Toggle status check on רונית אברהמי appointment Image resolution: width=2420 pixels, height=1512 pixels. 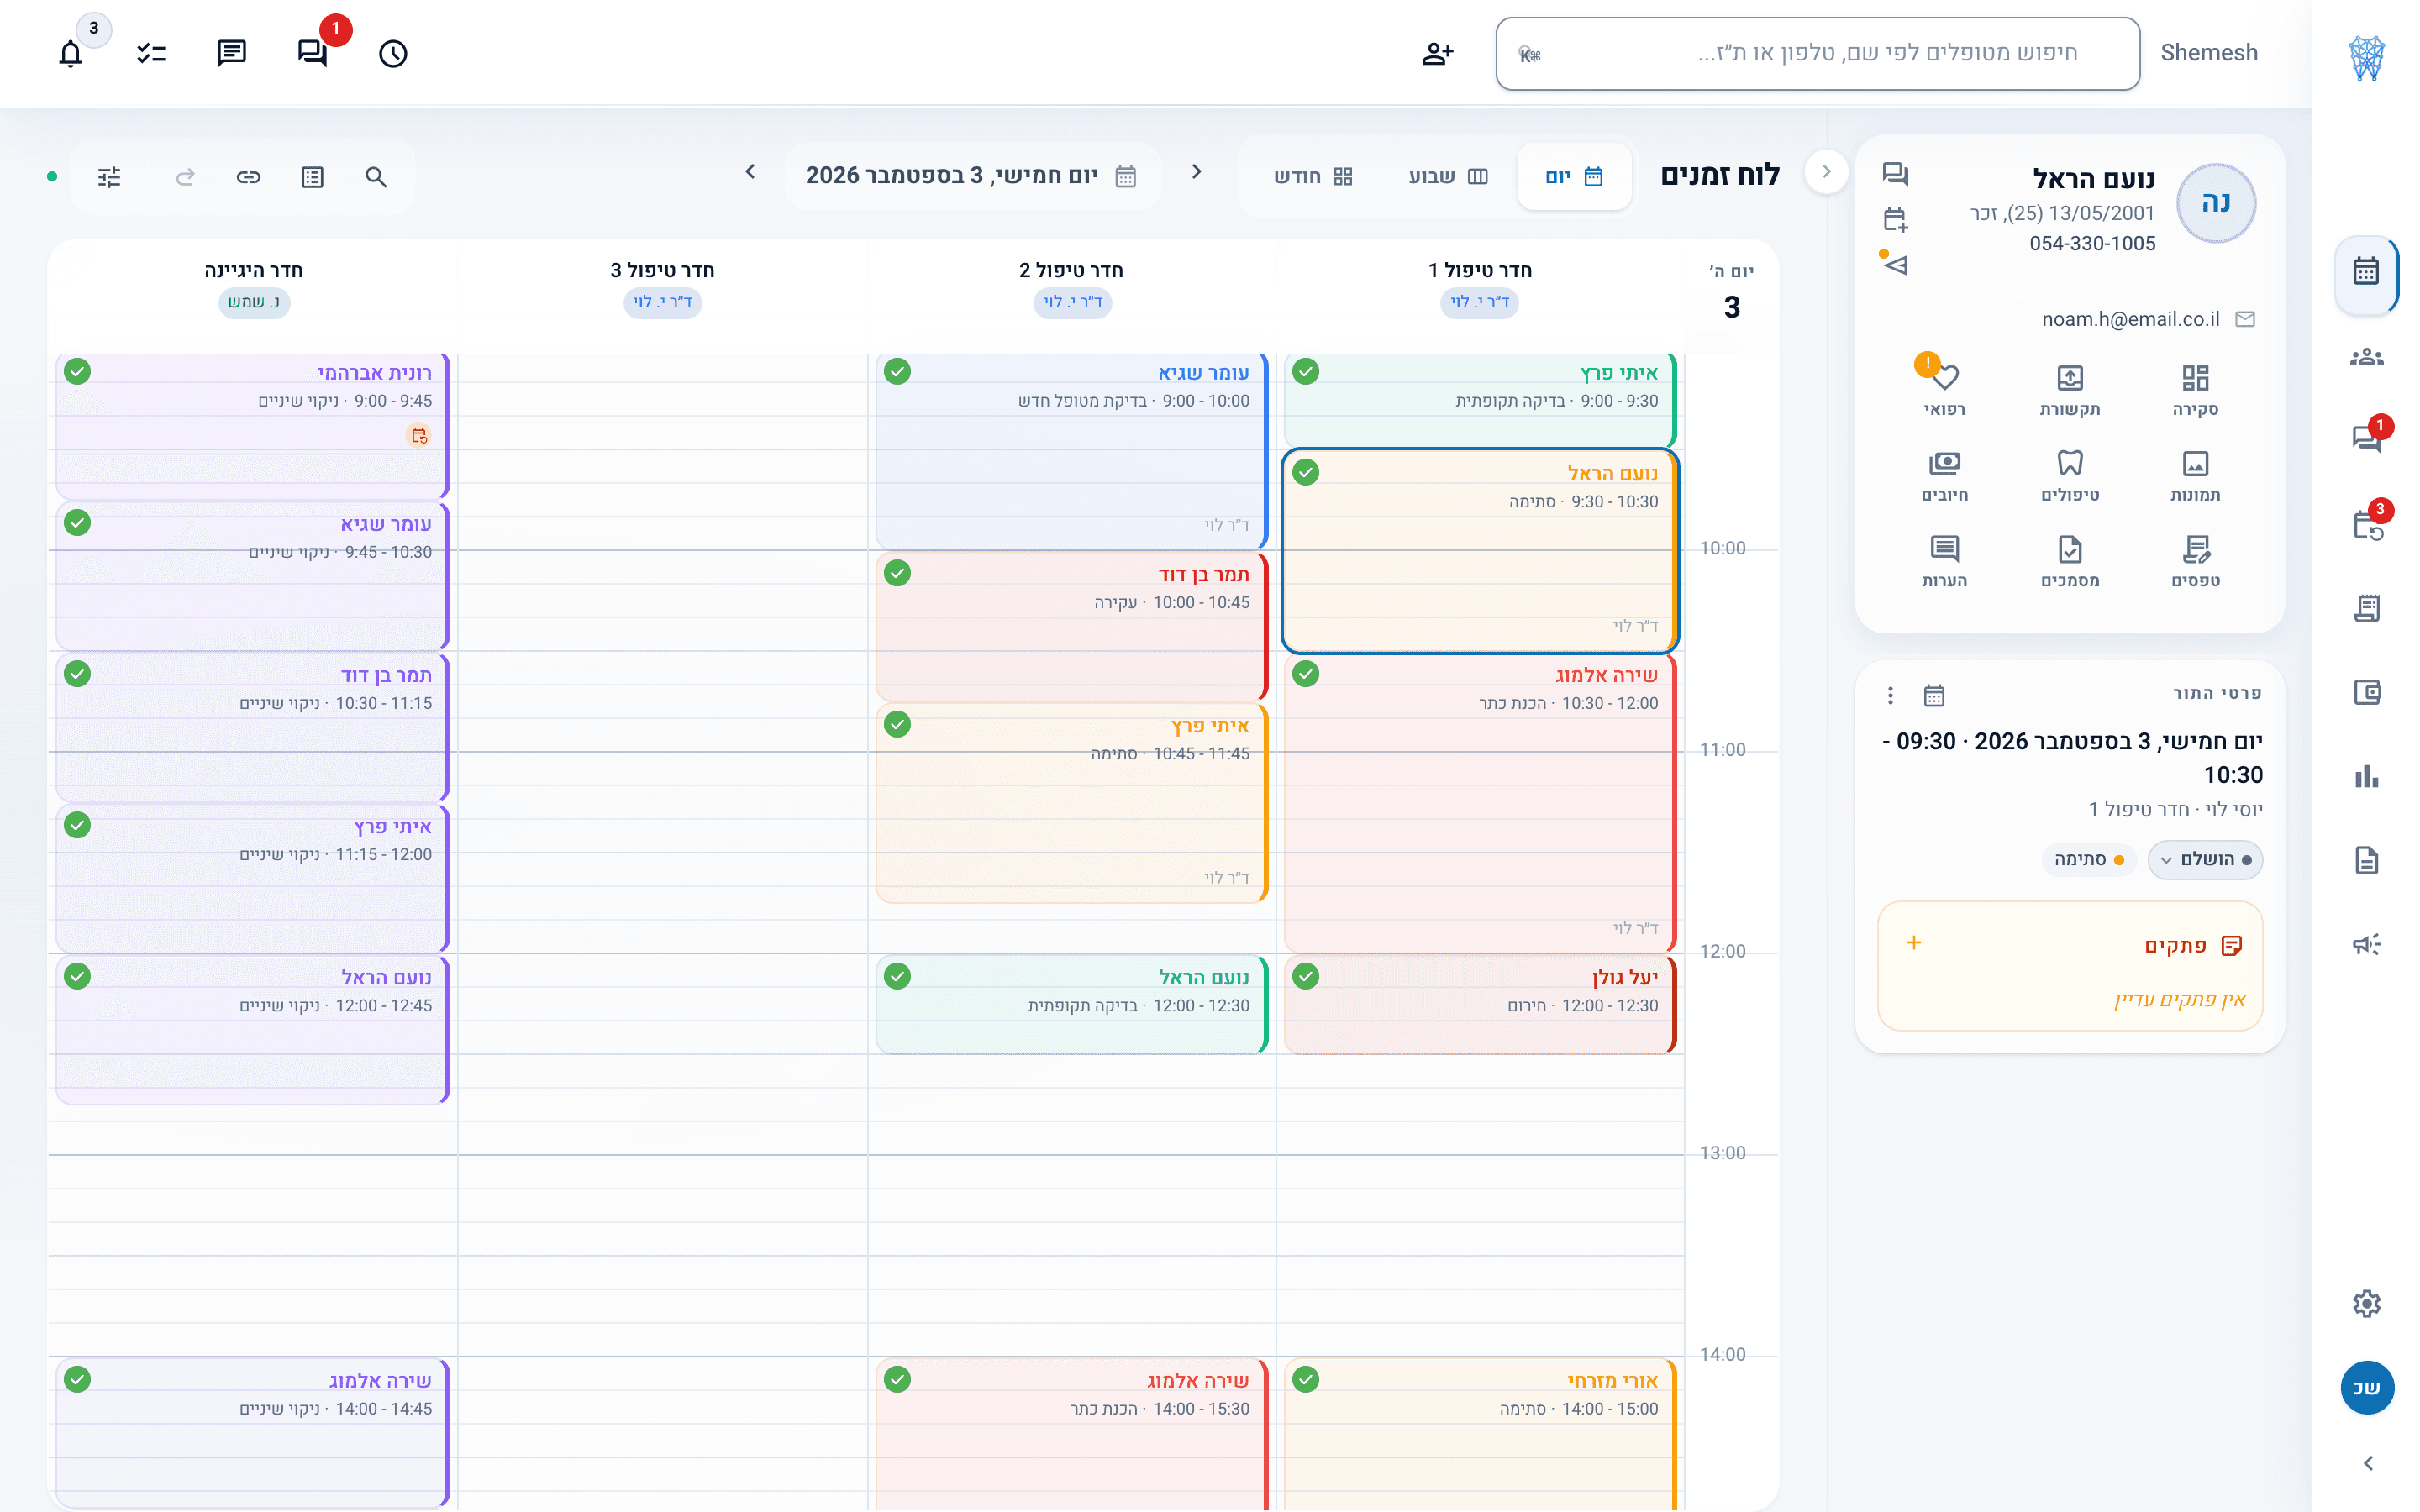click(77, 372)
